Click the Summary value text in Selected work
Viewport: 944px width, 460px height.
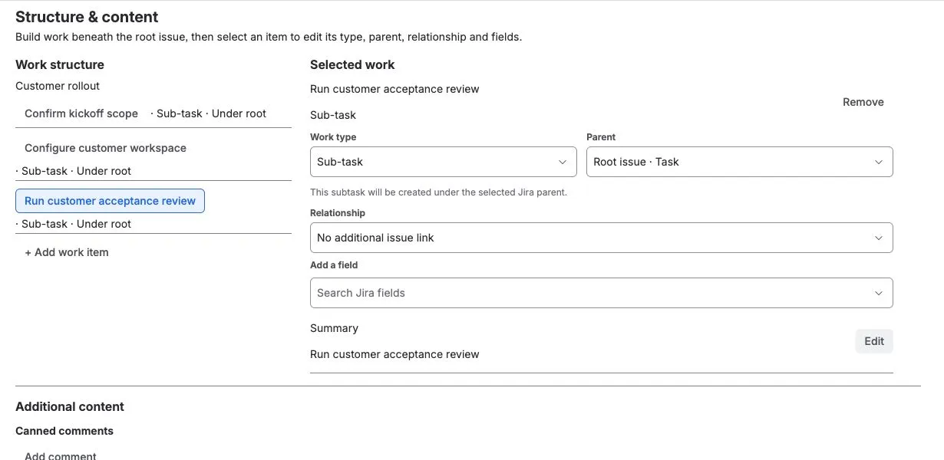point(394,354)
